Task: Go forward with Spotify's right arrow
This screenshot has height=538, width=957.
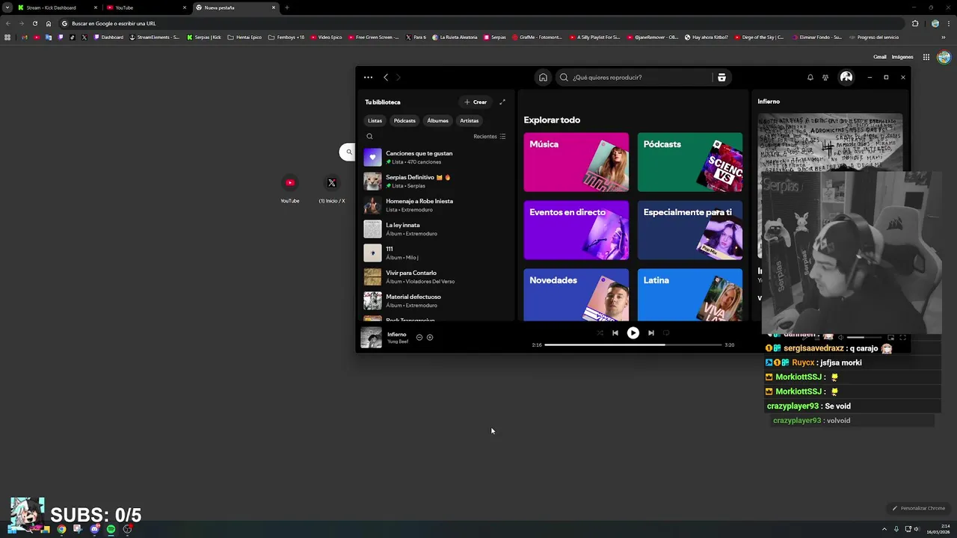Action: [399, 77]
